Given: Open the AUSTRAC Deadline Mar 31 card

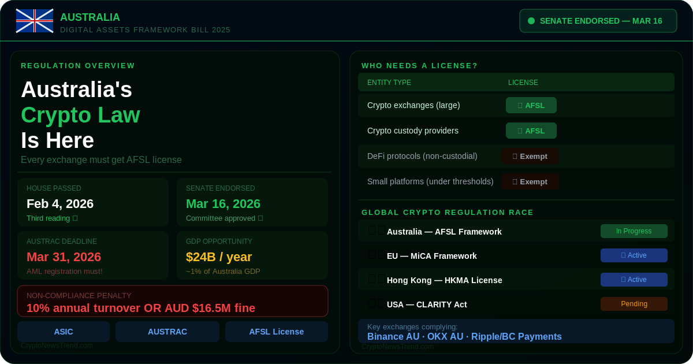Looking at the screenshot, I should pos(93,255).
